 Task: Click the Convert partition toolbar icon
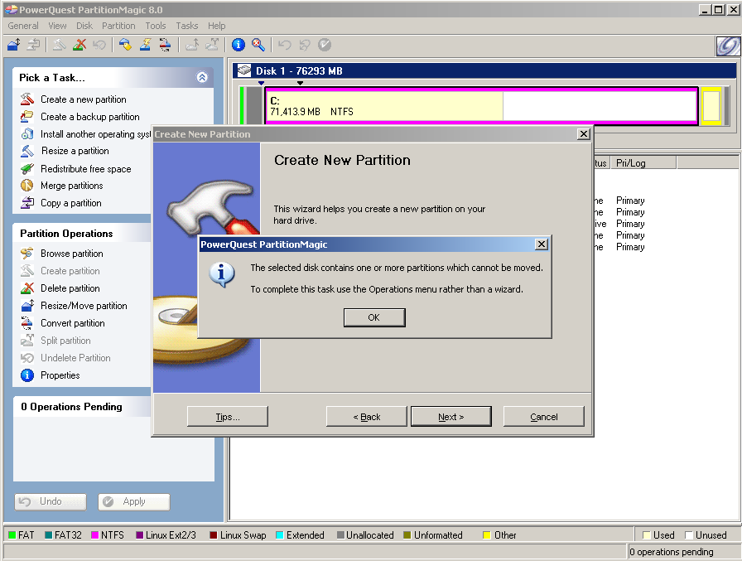click(x=165, y=45)
